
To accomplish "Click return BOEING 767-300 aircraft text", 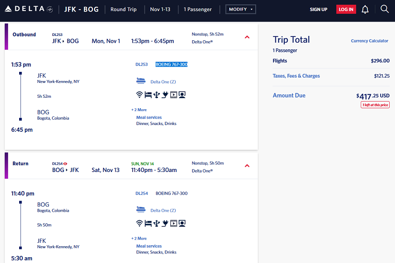I will click(171, 194).
